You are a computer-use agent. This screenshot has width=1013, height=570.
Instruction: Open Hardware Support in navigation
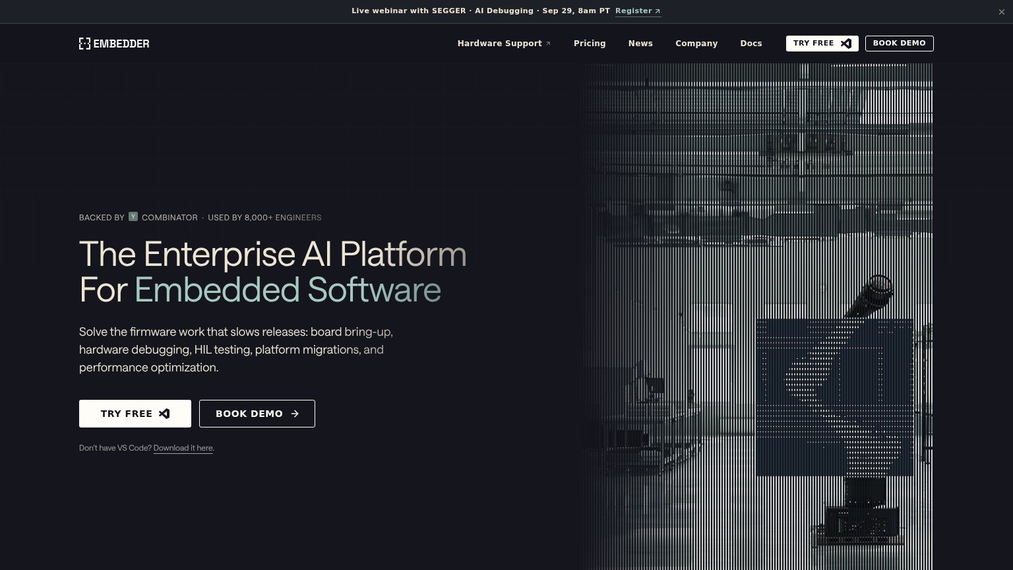(x=504, y=44)
